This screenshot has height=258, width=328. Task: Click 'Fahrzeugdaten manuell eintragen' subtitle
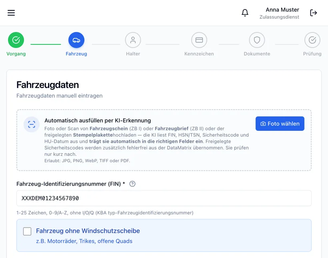pyautogui.click(x=60, y=96)
